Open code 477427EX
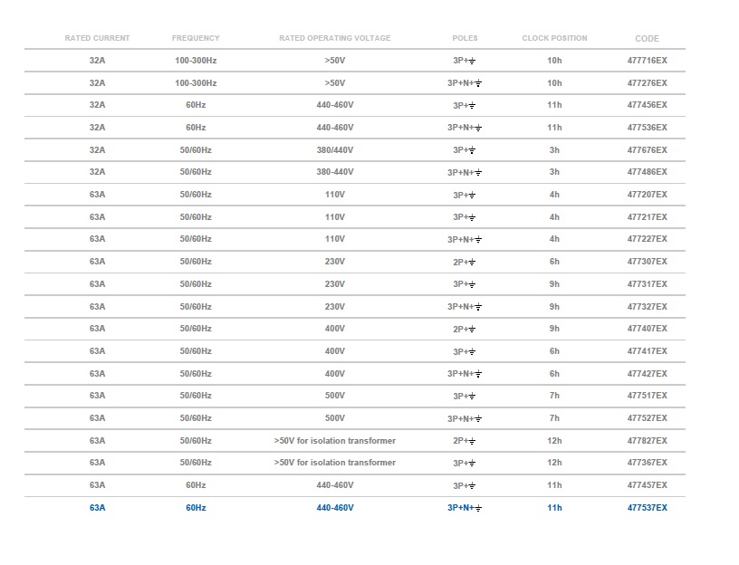Screen dimensions: 739x565 pyautogui.click(x=647, y=374)
